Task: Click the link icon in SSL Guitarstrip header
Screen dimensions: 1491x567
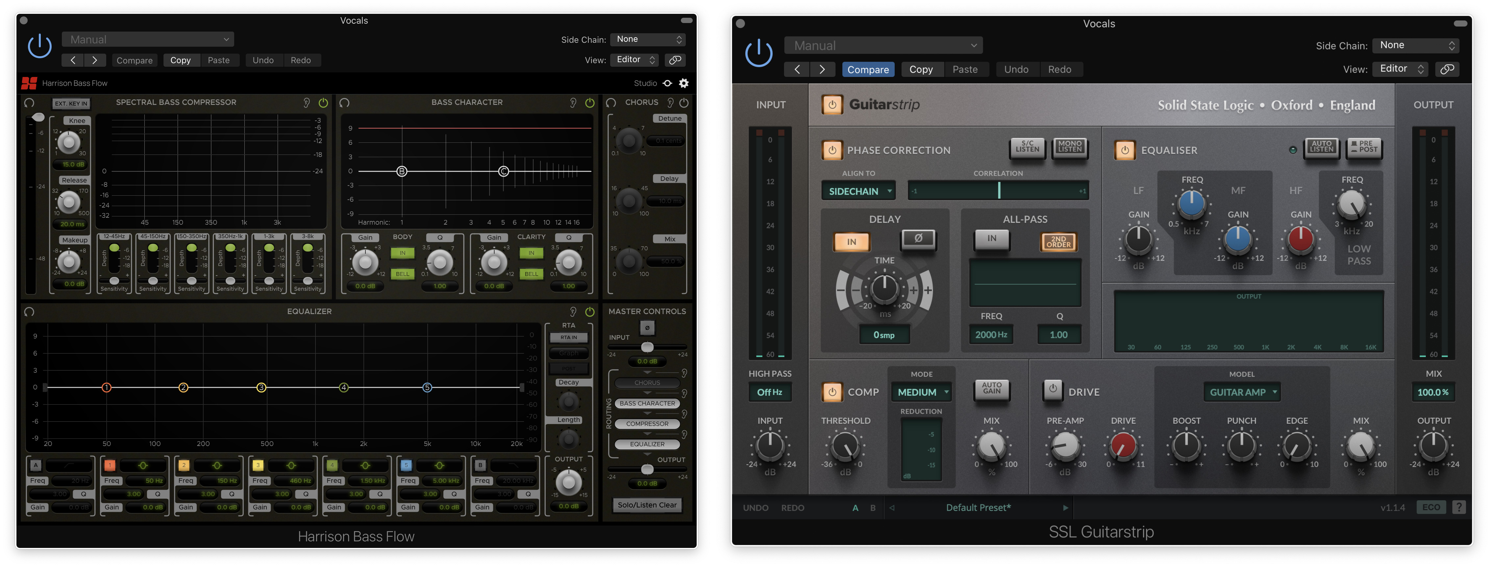Action: (1447, 69)
